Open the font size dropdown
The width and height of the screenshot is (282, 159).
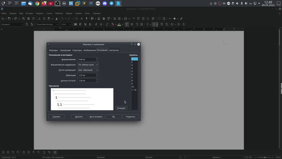70,24
